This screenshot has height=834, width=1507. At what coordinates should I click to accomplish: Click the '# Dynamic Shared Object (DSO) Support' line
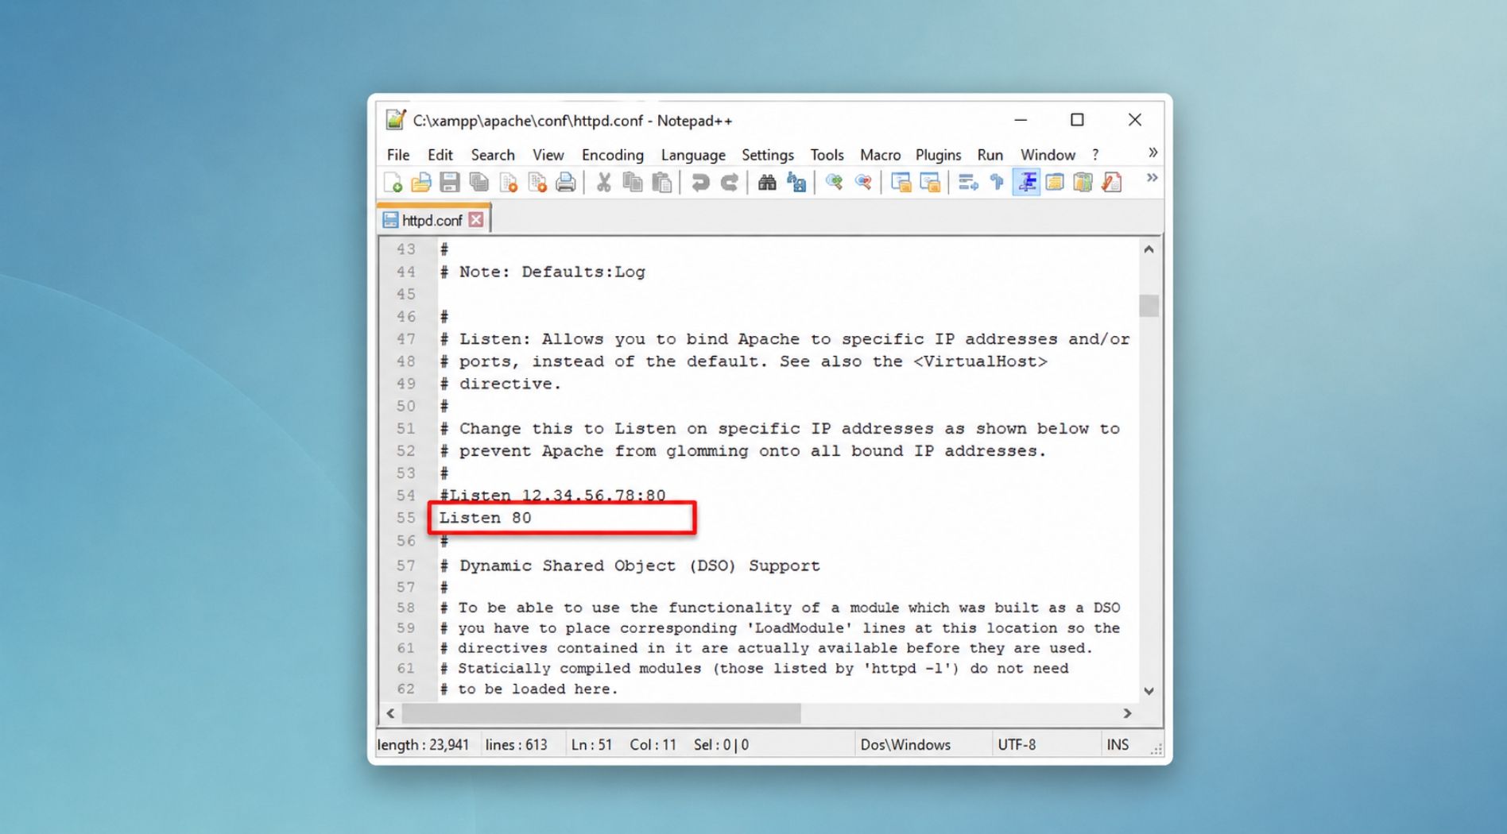pyautogui.click(x=630, y=566)
